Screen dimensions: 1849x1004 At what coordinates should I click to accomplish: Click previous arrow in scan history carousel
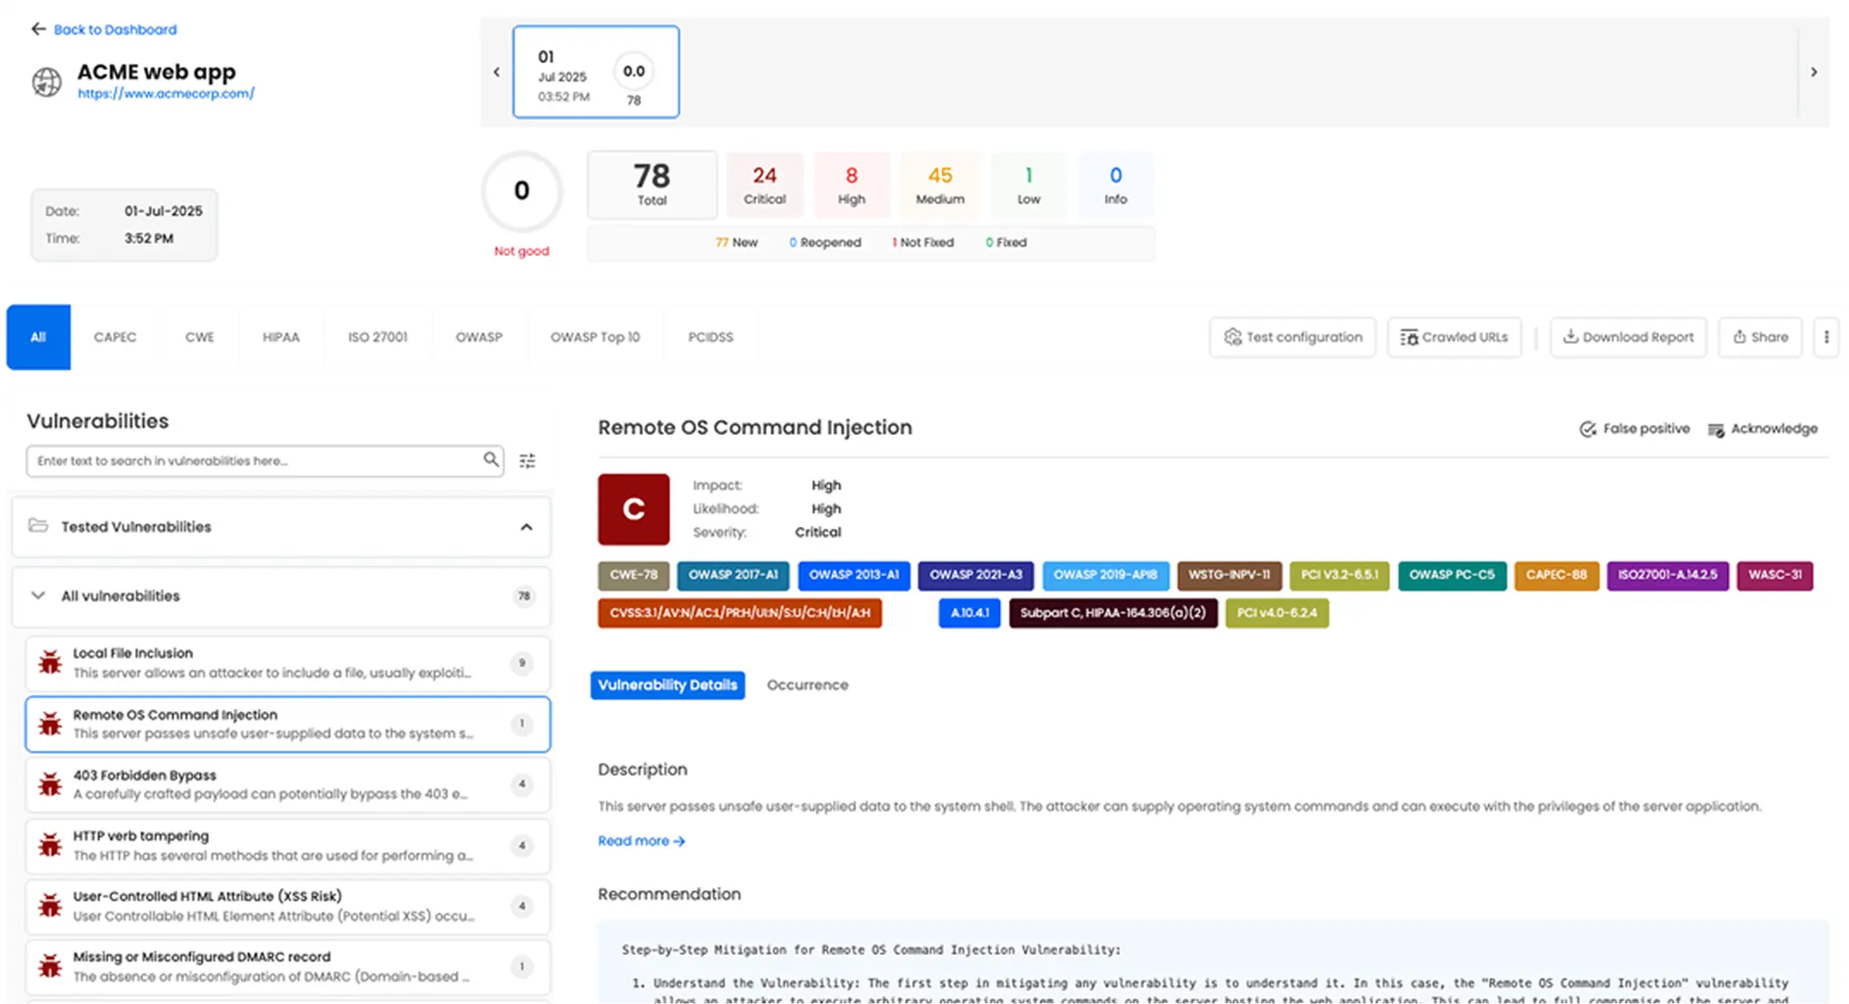pyautogui.click(x=496, y=72)
